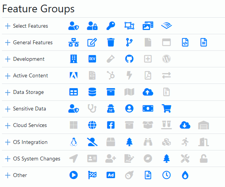Image resolution: width=225 pixels, height=187 pixels.
Task: Click the gray plus-square icon in Development
Action: [x=148, y=59]
